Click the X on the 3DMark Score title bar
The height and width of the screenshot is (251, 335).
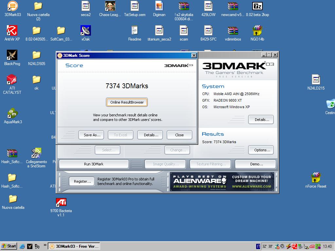194,56
